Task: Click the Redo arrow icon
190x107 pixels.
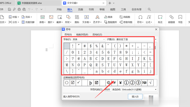Action: click(x=37, y=9)
